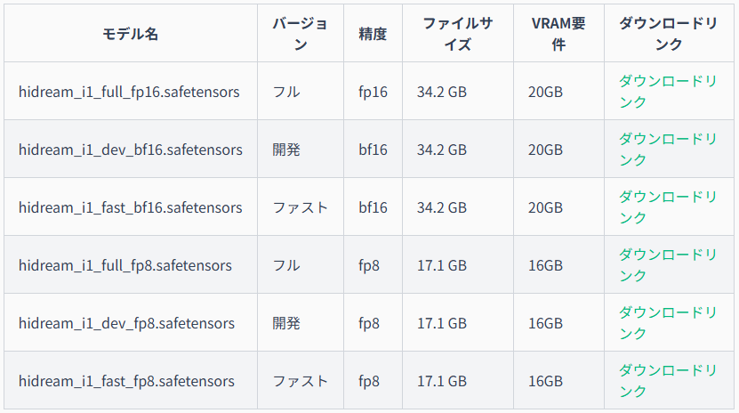Open download link for hidream_i1_full_fp16.safetensors
The width and height of the screenshot is (739, 413).
(667, 92)
